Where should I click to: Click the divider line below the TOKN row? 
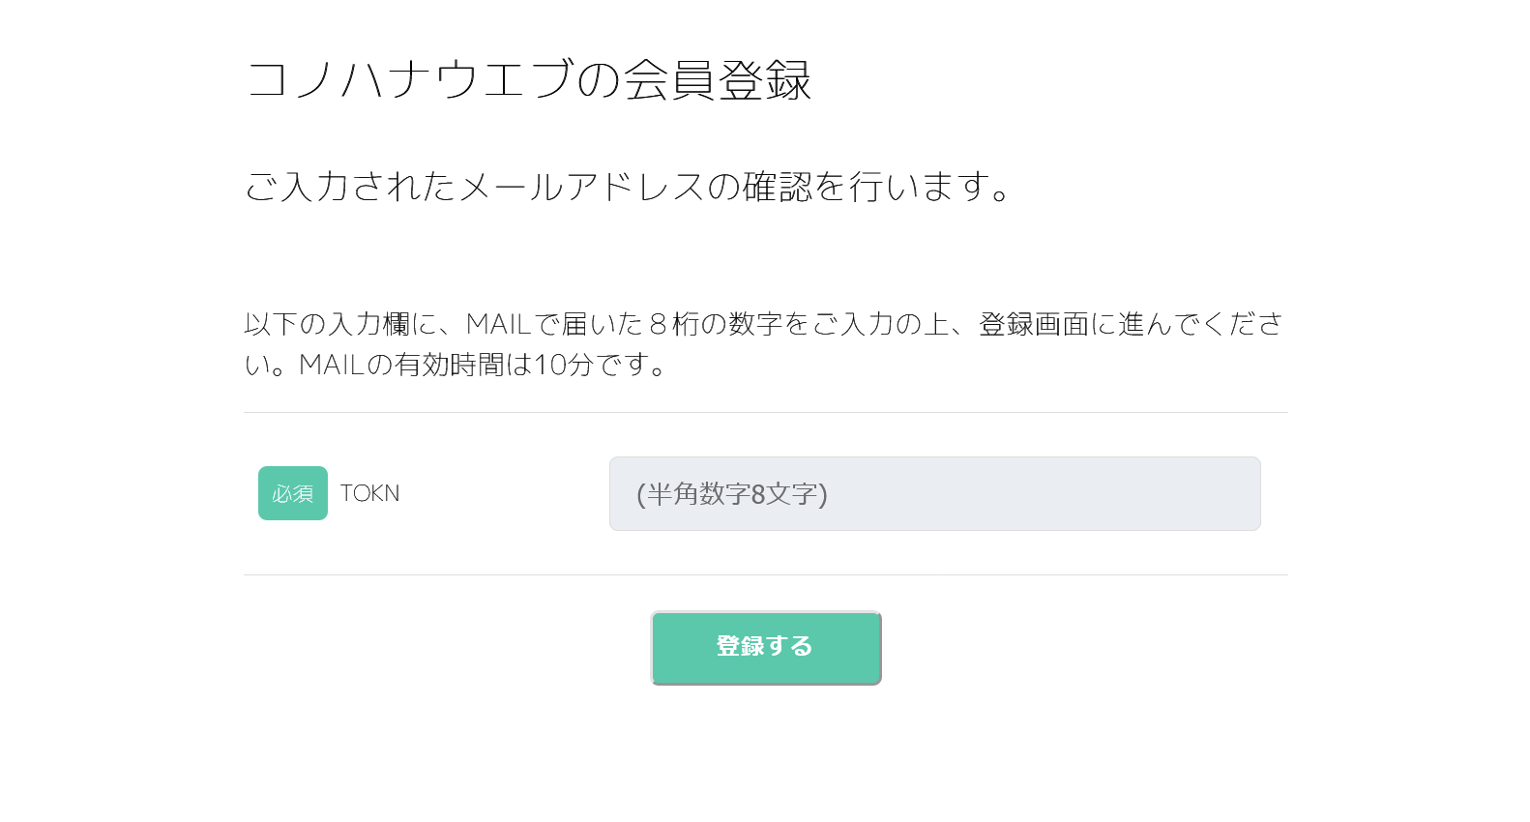pyautogui.click(x=764, y=575)
